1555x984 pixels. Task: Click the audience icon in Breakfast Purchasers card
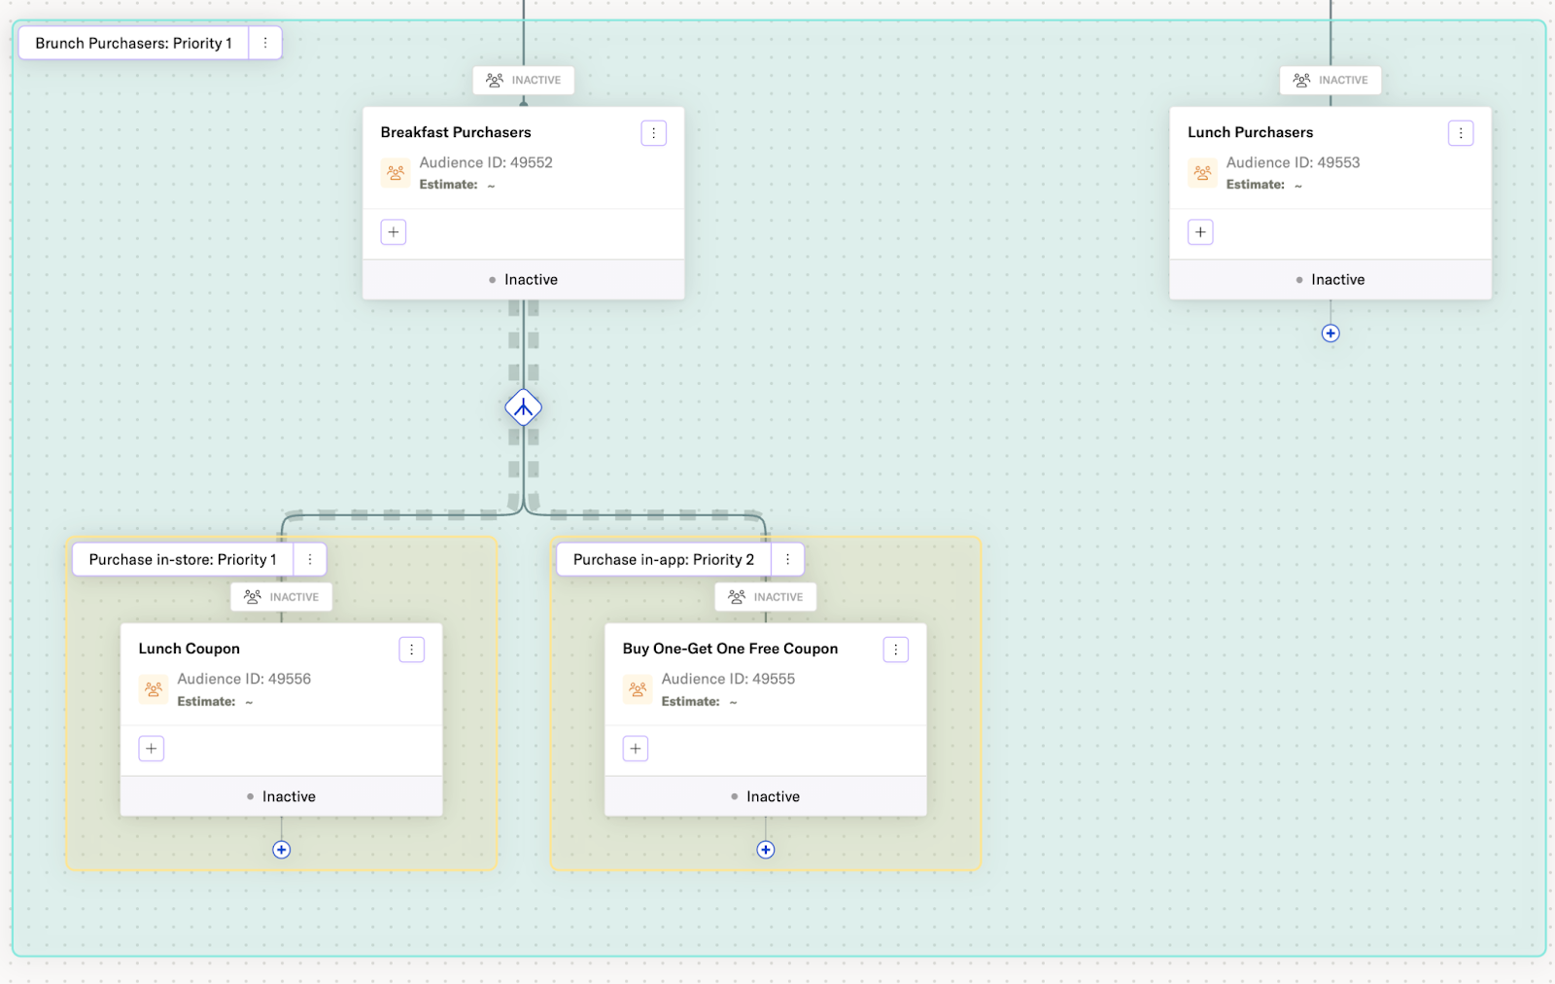tap(396, 173)
